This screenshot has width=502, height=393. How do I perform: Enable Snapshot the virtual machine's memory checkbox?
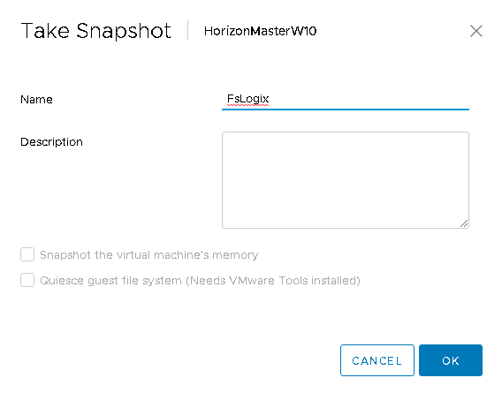click(27, 254)
